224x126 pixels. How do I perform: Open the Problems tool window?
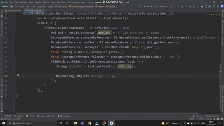coord(19,116)
